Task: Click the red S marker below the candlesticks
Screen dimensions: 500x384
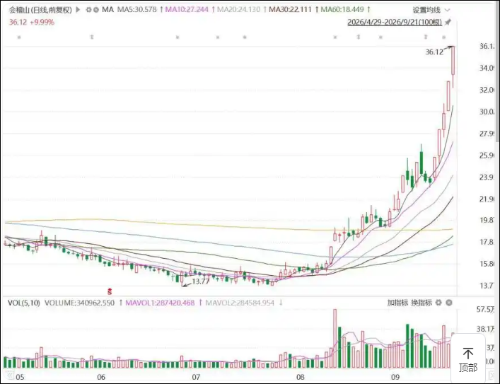Action: [110, 291]
